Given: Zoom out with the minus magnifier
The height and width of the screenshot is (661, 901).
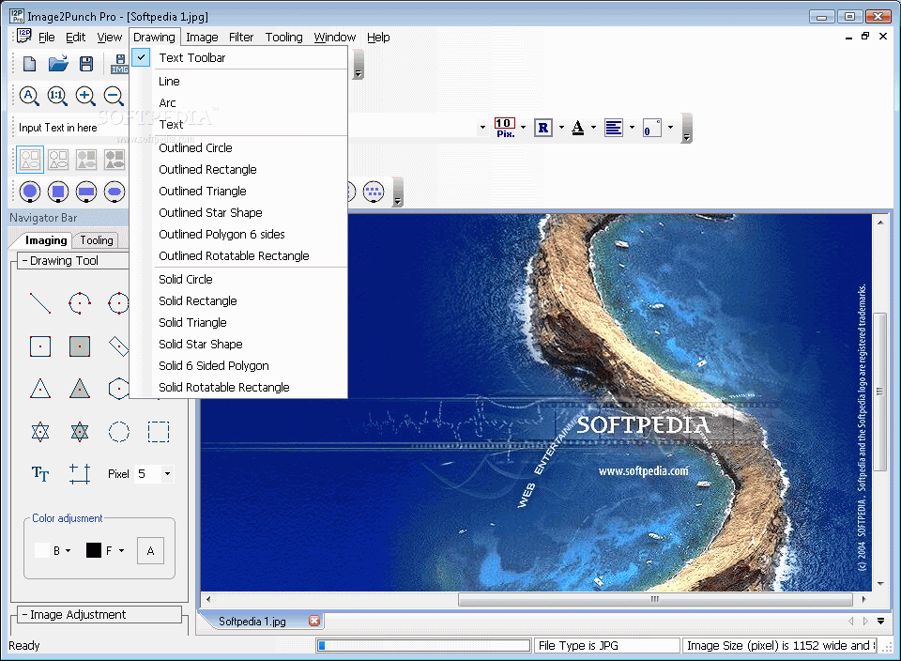Looking at the screenshot, I should 114,96.
